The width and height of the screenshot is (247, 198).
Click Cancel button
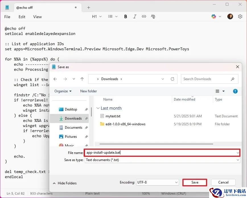[x=223, y=182]
